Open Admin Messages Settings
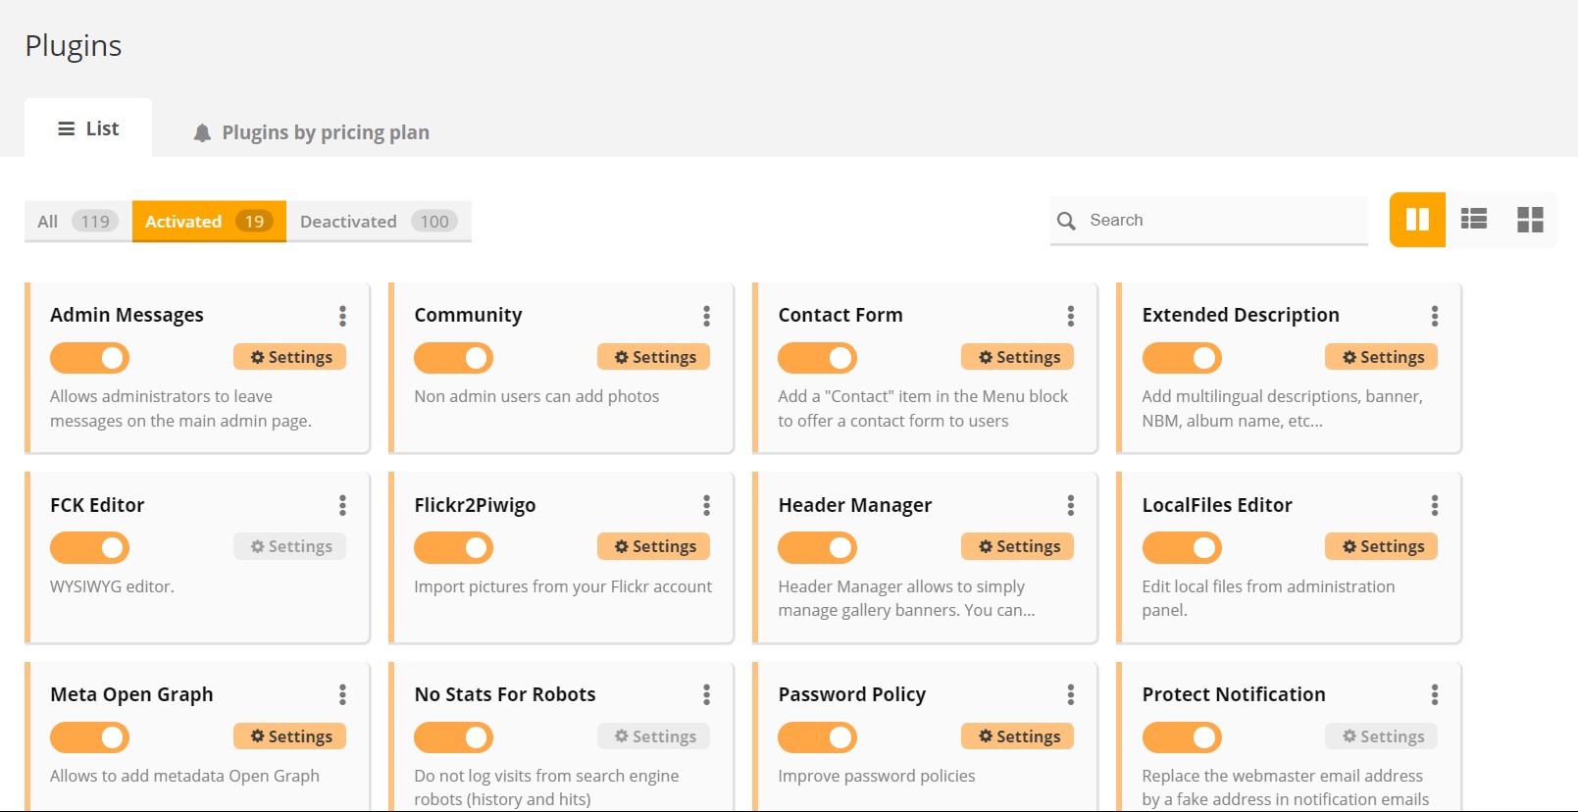Viewport: 1578px width, 812px height. tap(290, 357)
